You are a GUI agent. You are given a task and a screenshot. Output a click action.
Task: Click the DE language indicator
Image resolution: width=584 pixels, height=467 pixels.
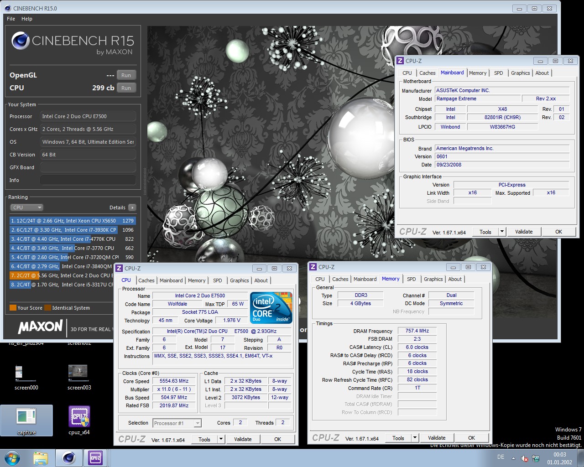501,457
